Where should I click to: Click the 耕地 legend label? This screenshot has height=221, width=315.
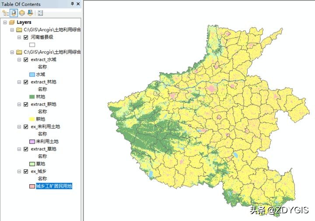(x=41, y=119)
